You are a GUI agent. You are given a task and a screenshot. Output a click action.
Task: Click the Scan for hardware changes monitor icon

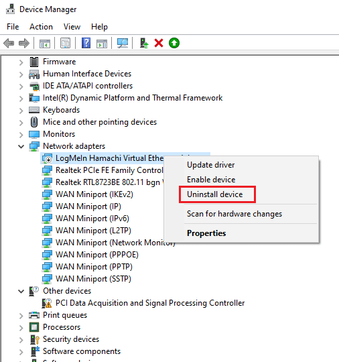123,43
